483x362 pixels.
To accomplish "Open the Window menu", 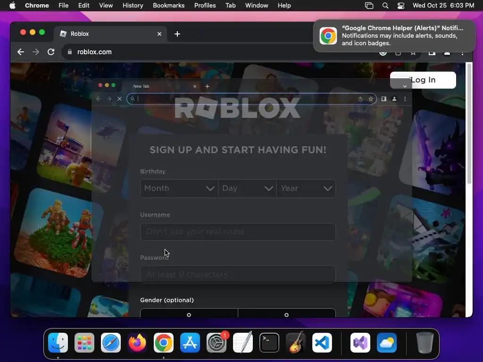I will (257, 6).
